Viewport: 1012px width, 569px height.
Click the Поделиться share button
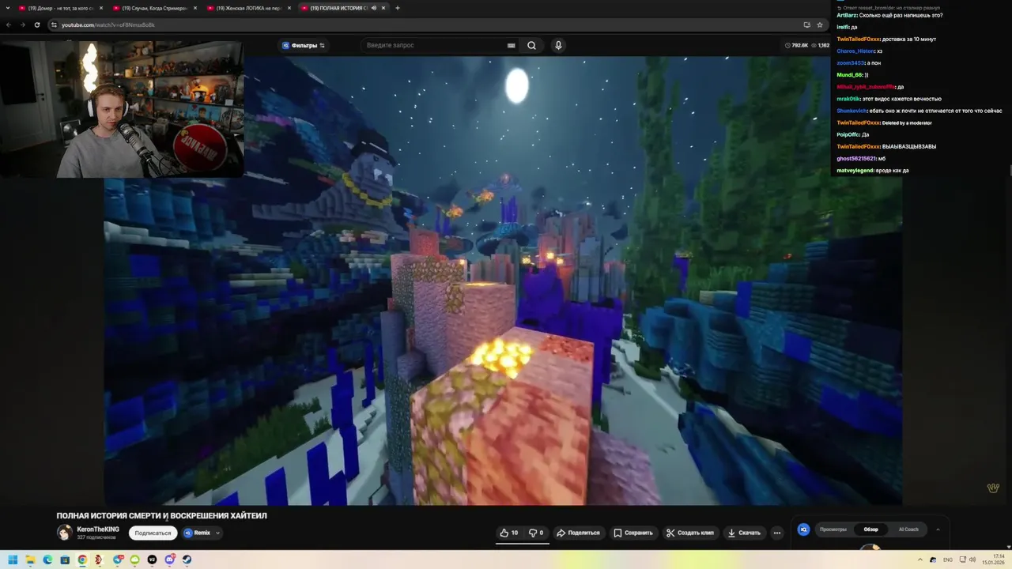(x=578, y=533)
